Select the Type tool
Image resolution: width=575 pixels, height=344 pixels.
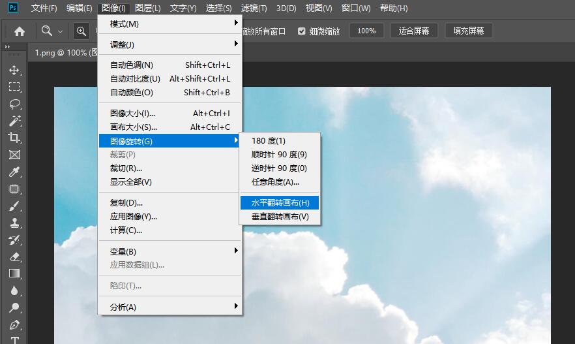coord(14,340)
